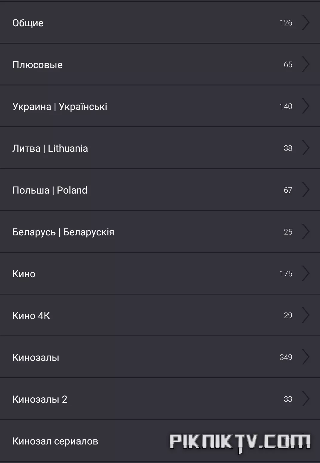Choose the Кино category

point(160,274)
